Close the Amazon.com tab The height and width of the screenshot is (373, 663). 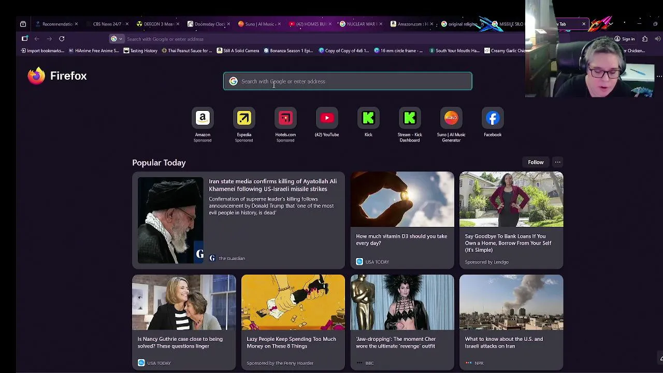pyautogui.click(x=432, y=24)
